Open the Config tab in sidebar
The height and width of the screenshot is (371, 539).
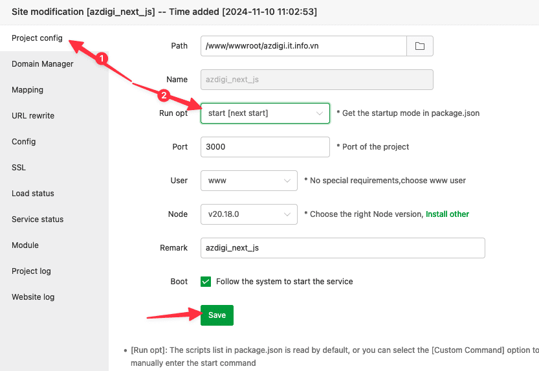click(23, 142)
